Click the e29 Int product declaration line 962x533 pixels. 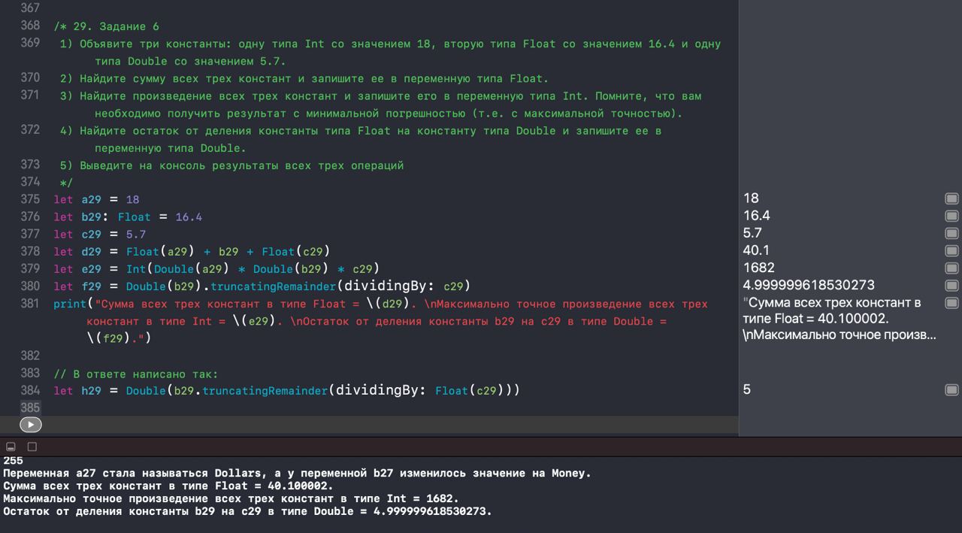pyautogui.click(x=216, y=269)
